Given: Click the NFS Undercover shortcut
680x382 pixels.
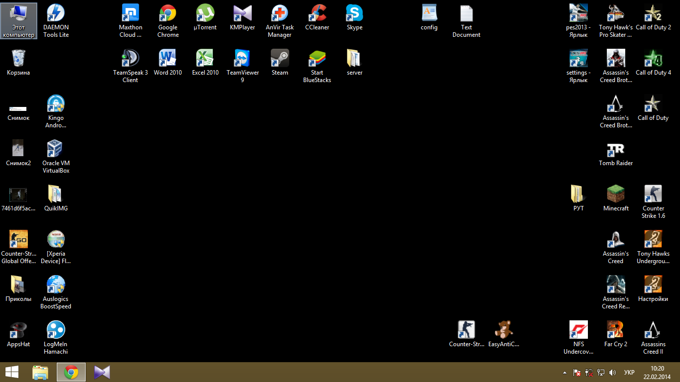Looking at the screenshot, I should click(x=578, y=338).
